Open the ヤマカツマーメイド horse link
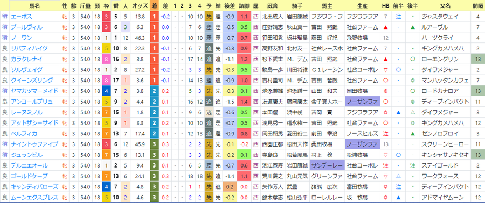485x203 pixels. point(34,91)
